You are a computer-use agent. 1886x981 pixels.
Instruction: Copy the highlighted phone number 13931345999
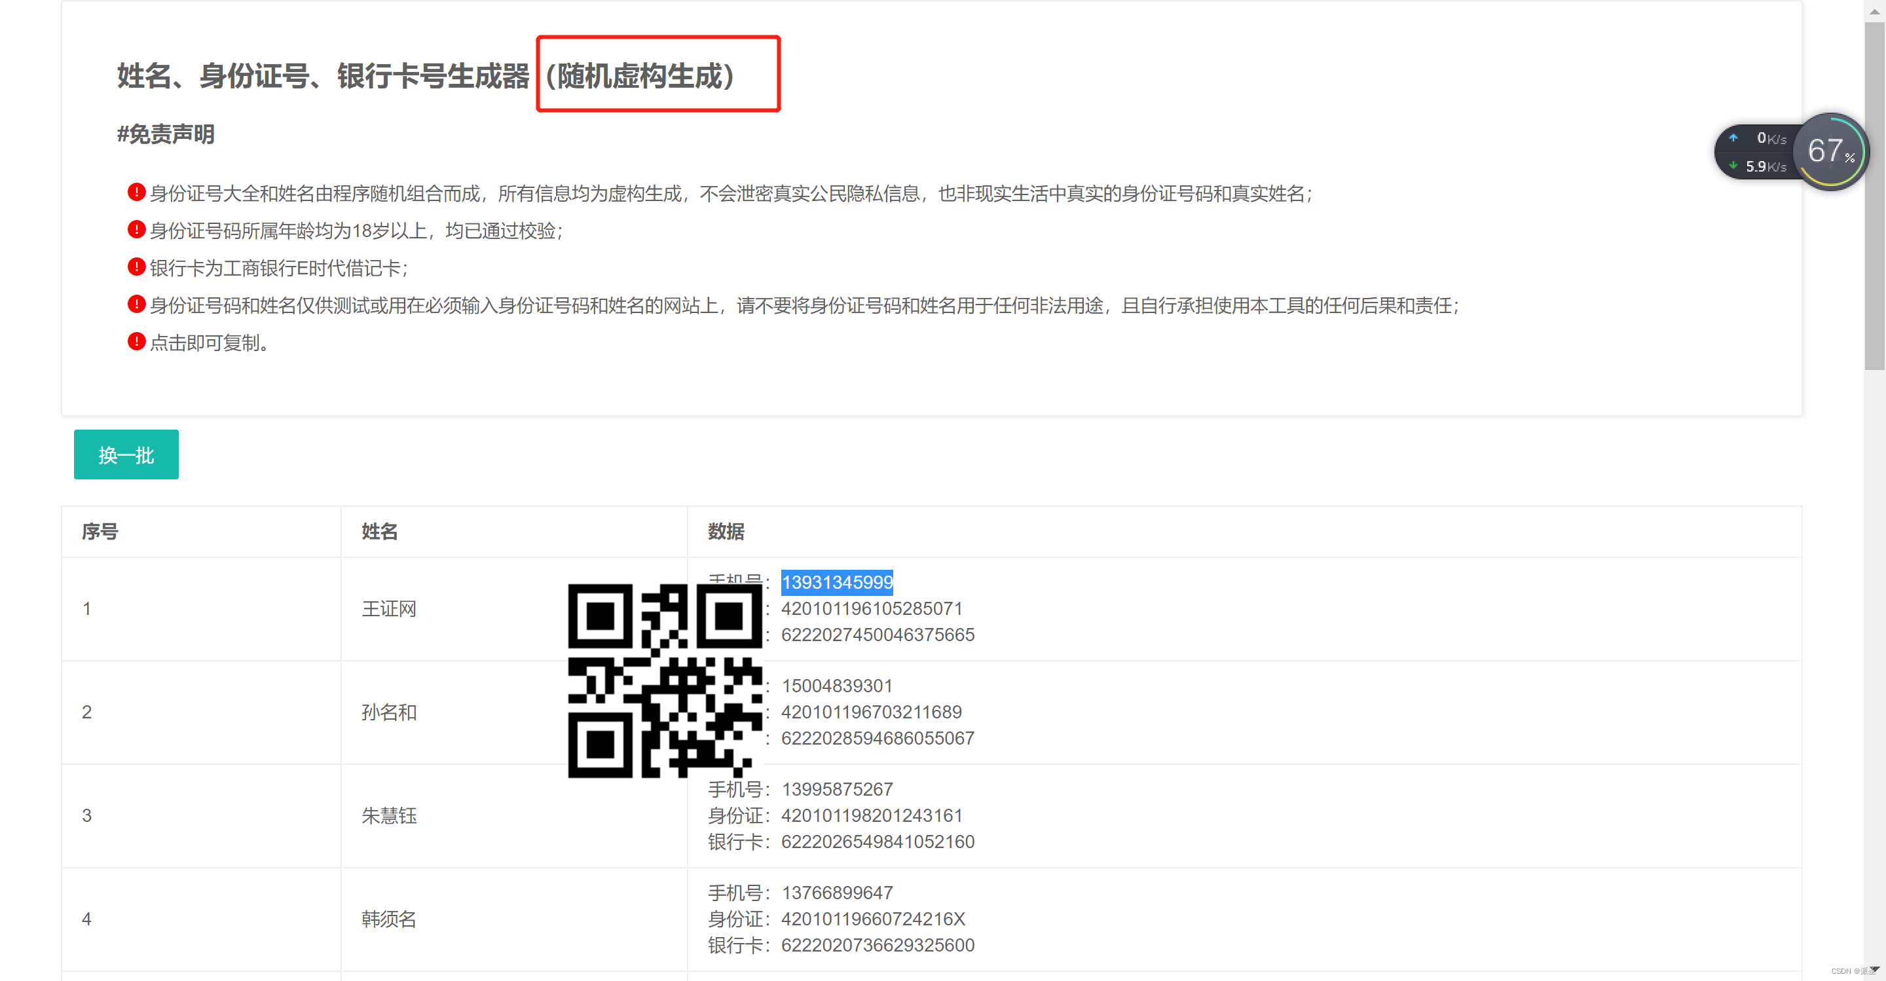837,582
